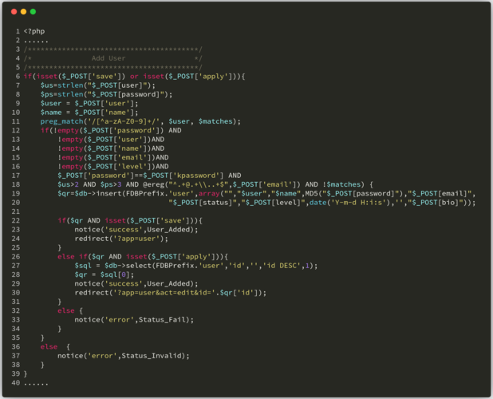Click line number 21 in gutter
The width and height of the screenshot is (493, 399).
[16, 211]
